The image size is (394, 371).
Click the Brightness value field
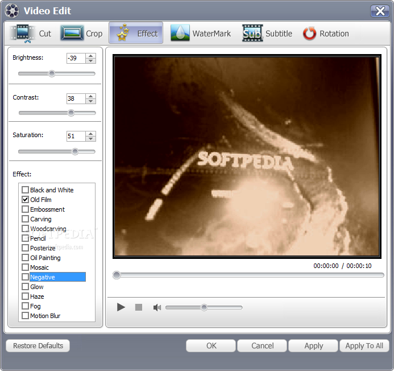pyautogui.click(x=76, y=58)
